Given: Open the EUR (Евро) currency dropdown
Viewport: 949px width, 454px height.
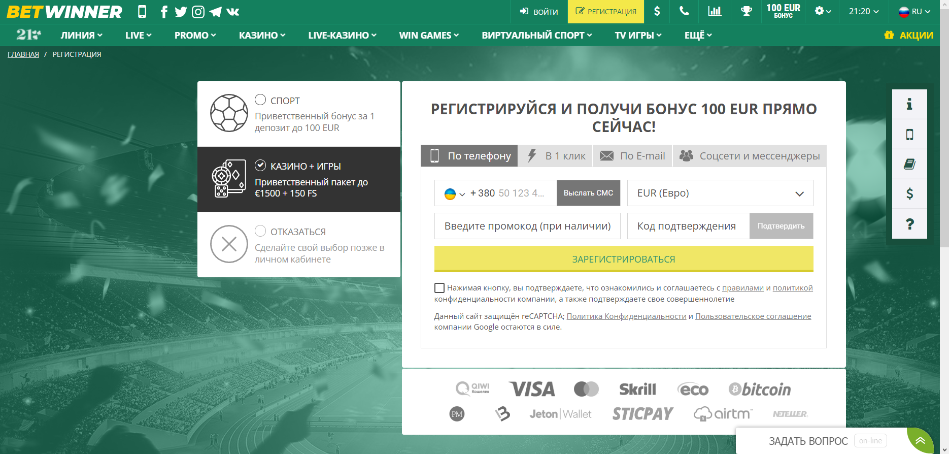Looking at the screenshot, I should (720, 193).
